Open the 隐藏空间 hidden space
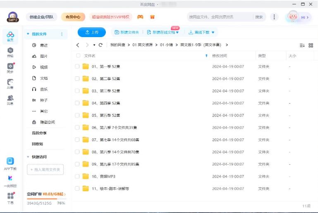 43,122
